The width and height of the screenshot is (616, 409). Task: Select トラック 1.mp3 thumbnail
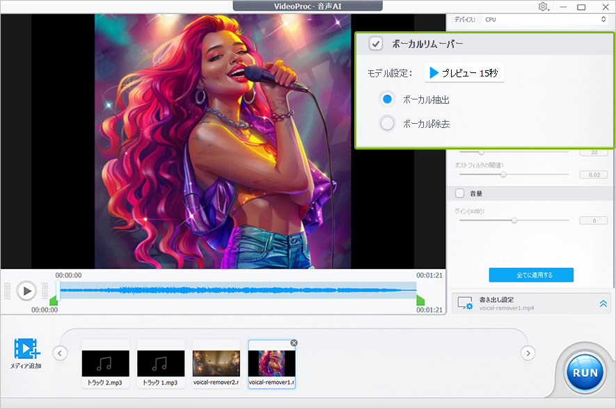point(161,364)
